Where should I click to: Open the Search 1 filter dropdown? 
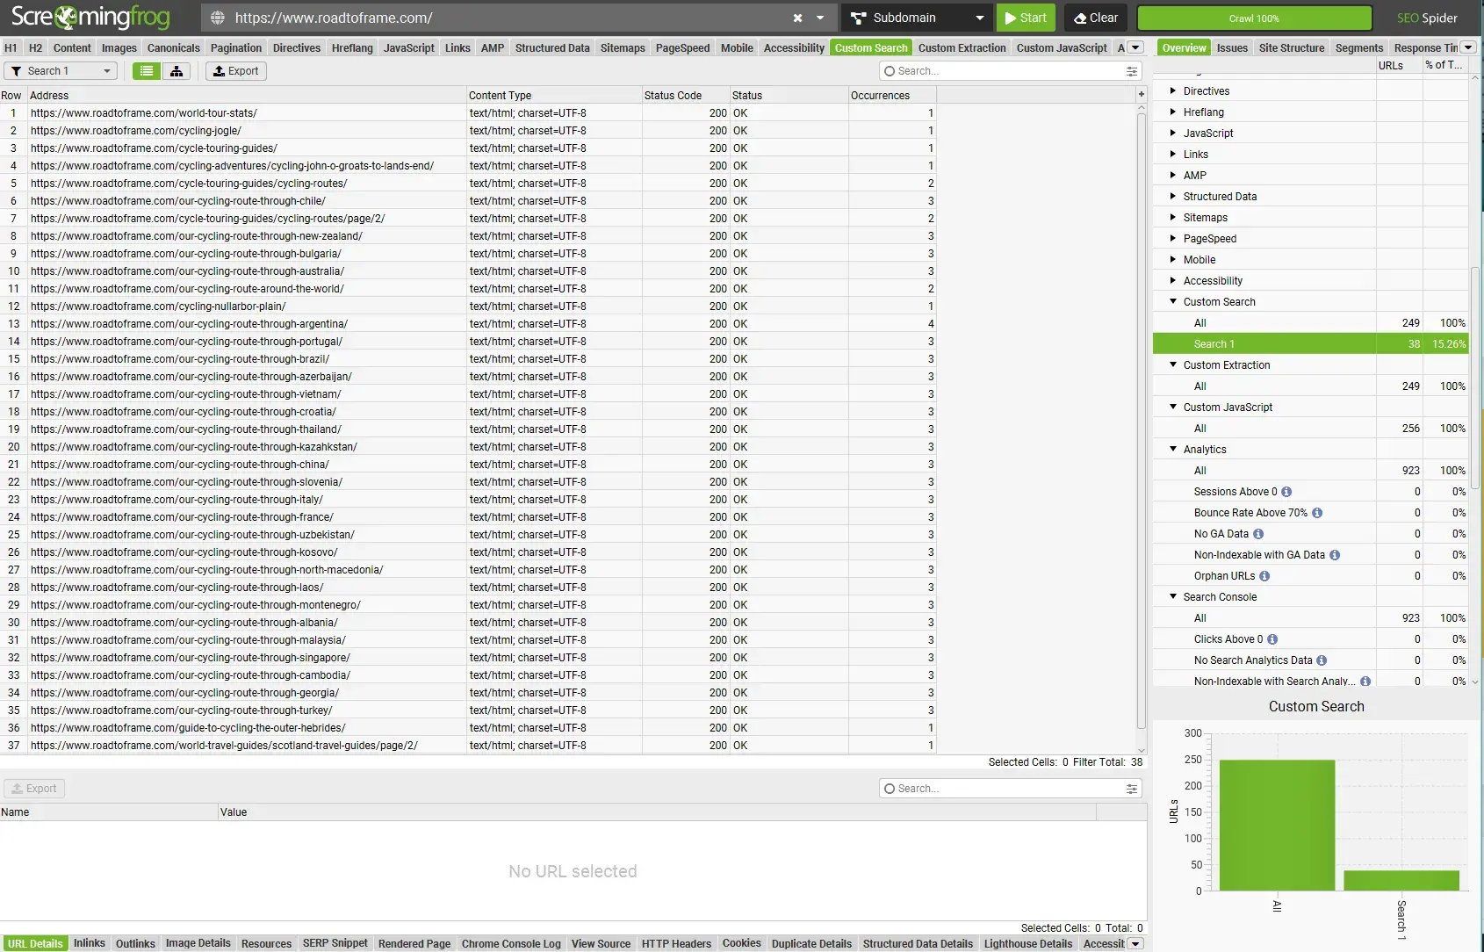(x=104, y=71)
